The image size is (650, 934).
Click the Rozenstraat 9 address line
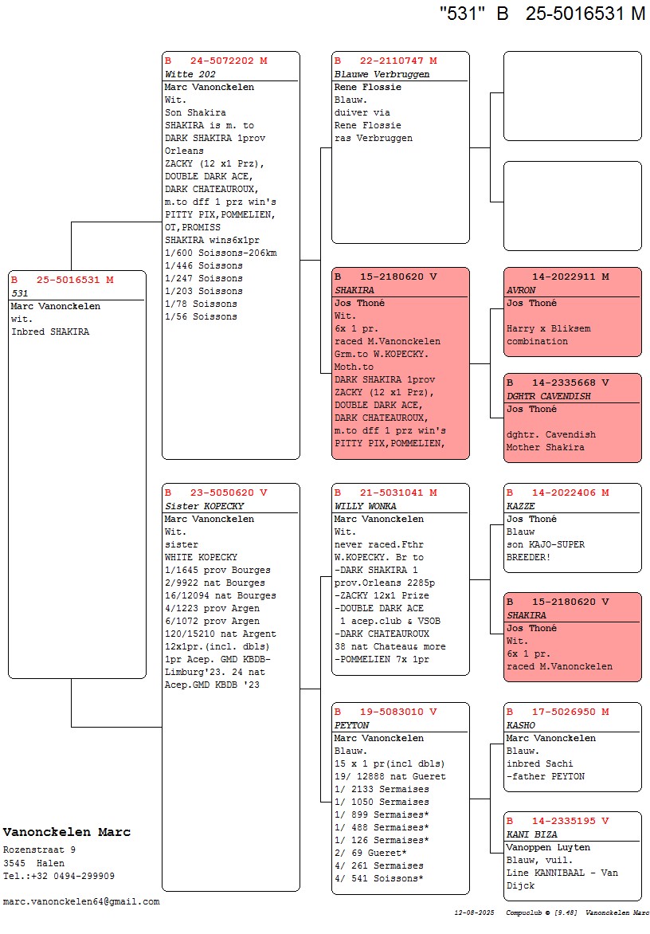pyautogui.click(x=39, y=850)
